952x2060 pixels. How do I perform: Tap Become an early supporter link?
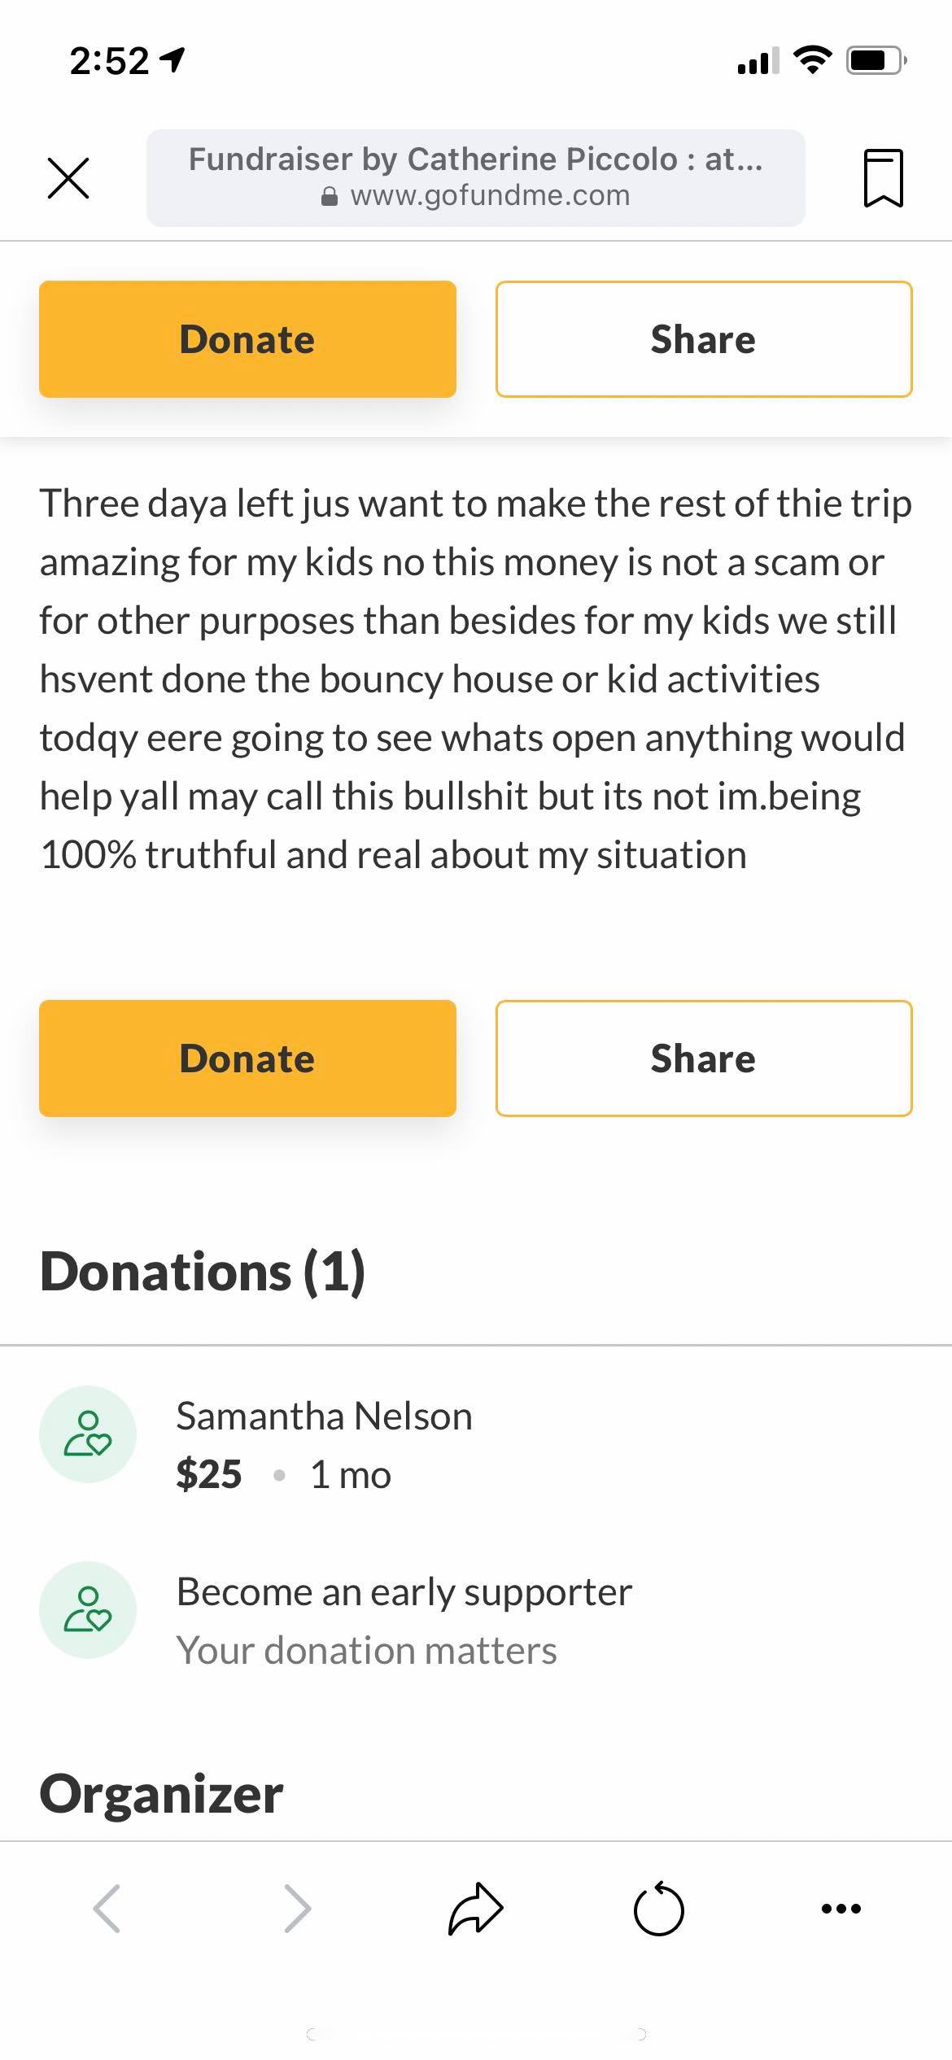(x=404, y=1592)
